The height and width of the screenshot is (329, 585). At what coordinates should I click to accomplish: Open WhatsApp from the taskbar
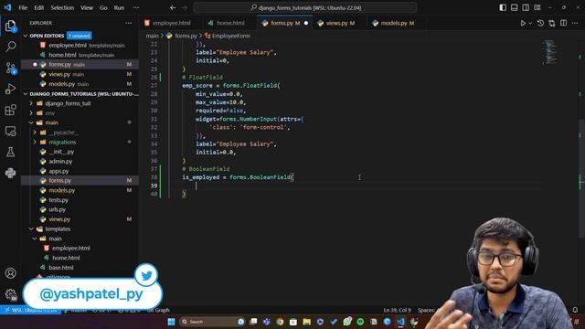point(347,322)
